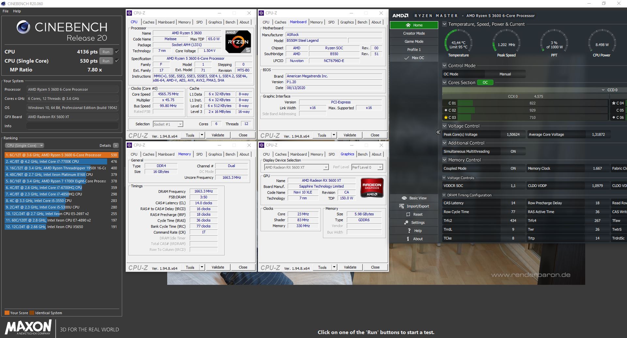The image size is (627, 338).
Task: Collapse the Memory Control section
Action: point(444,160)
